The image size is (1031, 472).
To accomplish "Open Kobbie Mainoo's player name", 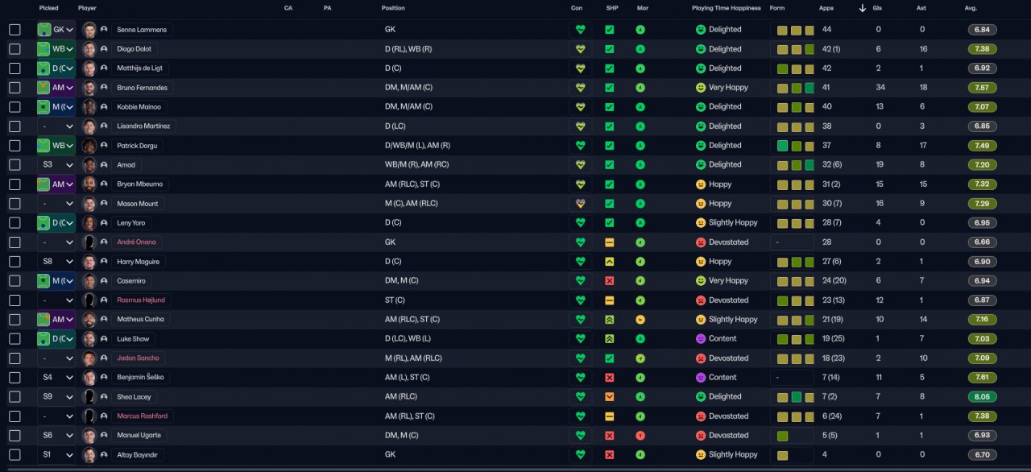I will click(139, 107).
